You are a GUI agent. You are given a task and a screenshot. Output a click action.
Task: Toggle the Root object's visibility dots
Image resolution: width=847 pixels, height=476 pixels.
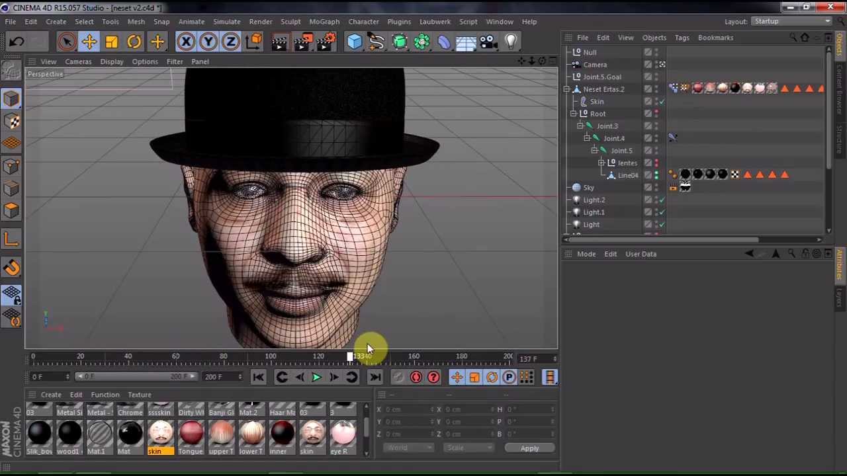pos(656,114)
